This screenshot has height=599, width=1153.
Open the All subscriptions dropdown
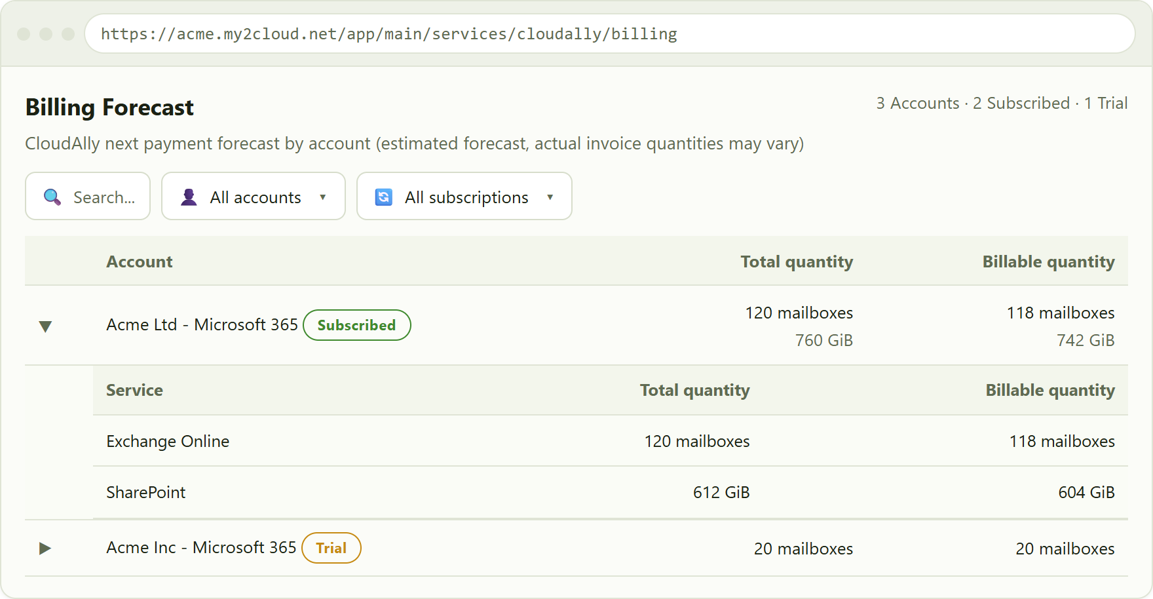464,196
